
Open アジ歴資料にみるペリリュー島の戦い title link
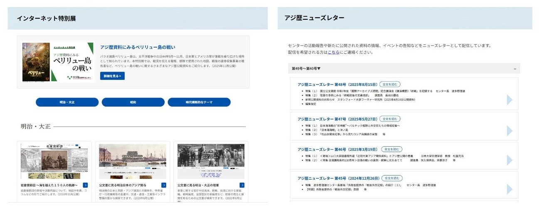(138, 47)
